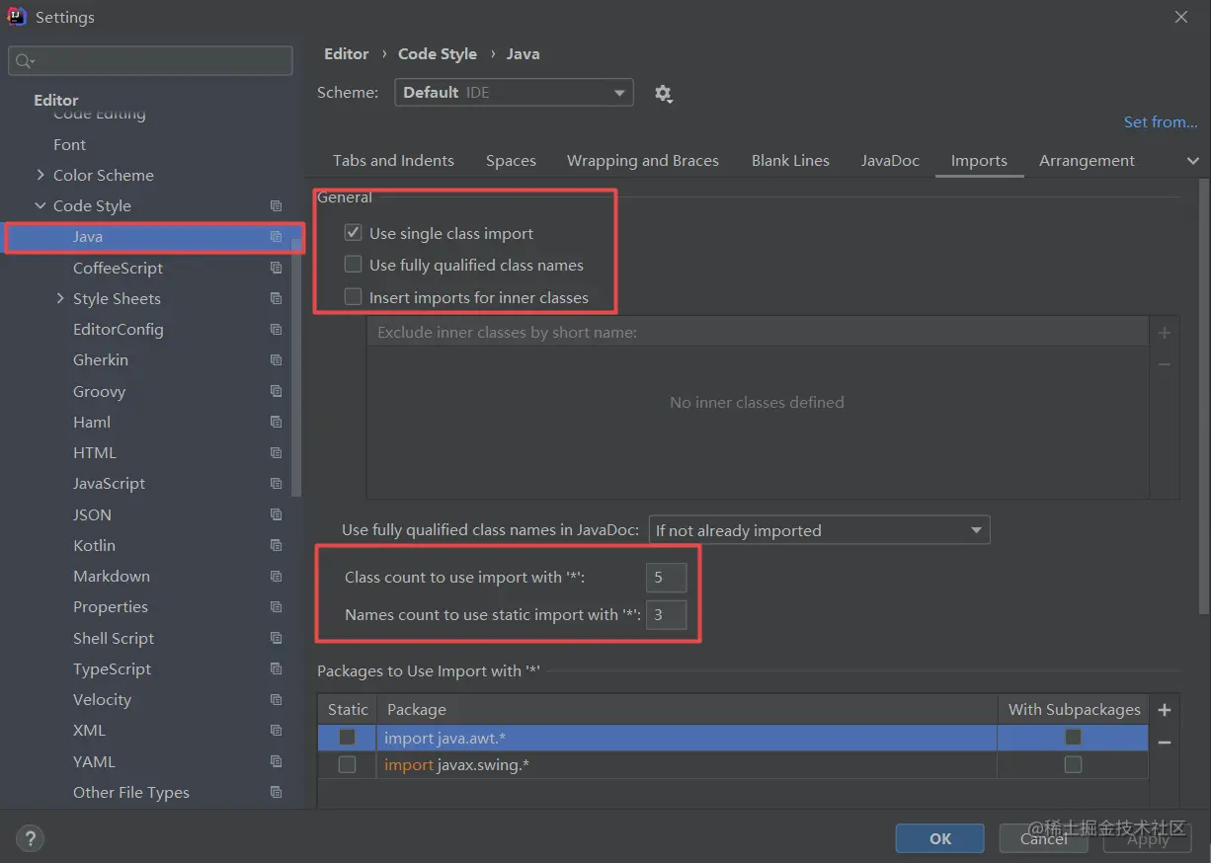The image size is (1211, 863).
Task: Click the scheme icon beside XML
Action: tap(276, 731)
